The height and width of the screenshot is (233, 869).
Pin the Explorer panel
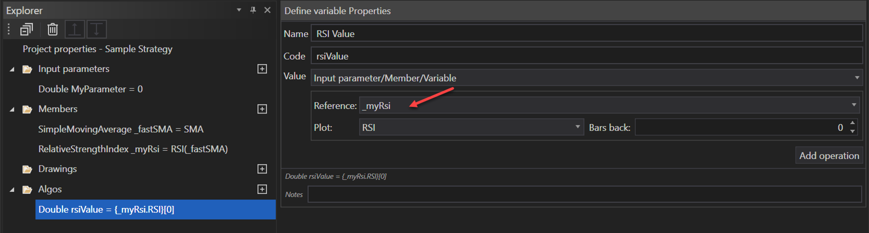pos(253,10)
